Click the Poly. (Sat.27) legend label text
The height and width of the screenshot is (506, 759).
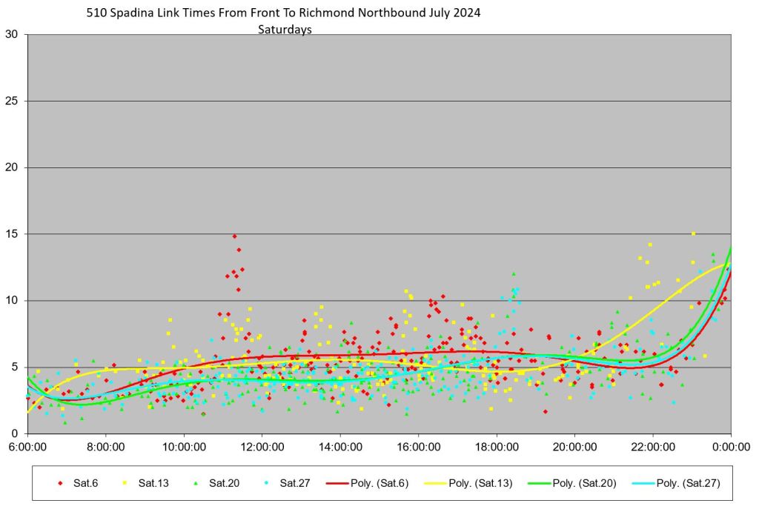pos(689,484)
